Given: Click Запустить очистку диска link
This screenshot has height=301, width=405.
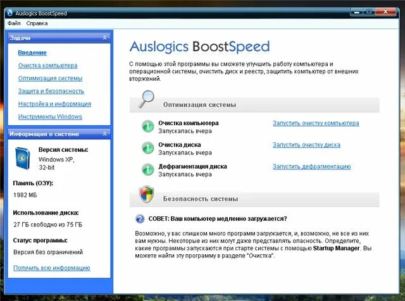Looking at the screenshot, I should coord(306,145).
